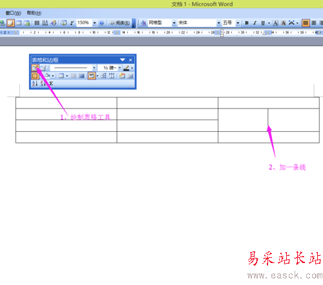The image size is (323, 285).
Task: Click Distribute Rows Evenly icon
Action: (103, 76)
